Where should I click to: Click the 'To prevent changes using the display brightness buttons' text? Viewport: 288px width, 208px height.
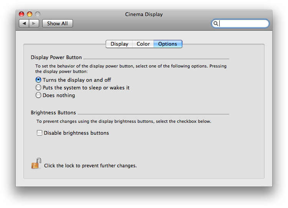pyautogui.click(x=124, y=121)
